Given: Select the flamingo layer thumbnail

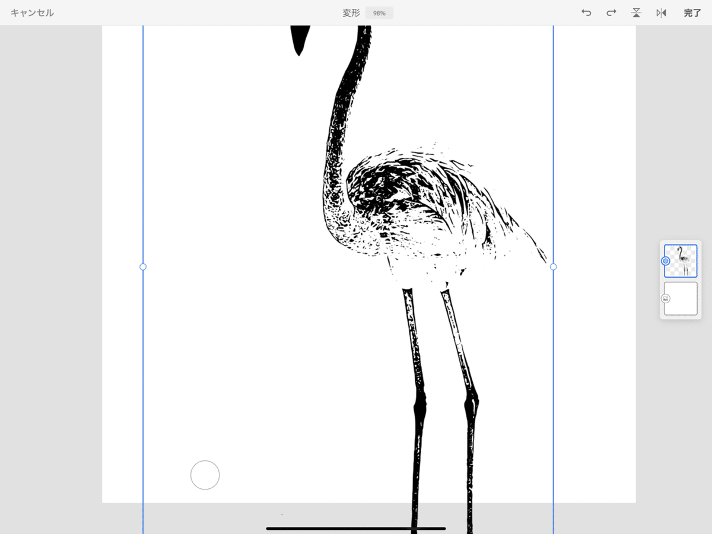Looking at the screenshot, I should pyautogui.click(x=681, y=261).
